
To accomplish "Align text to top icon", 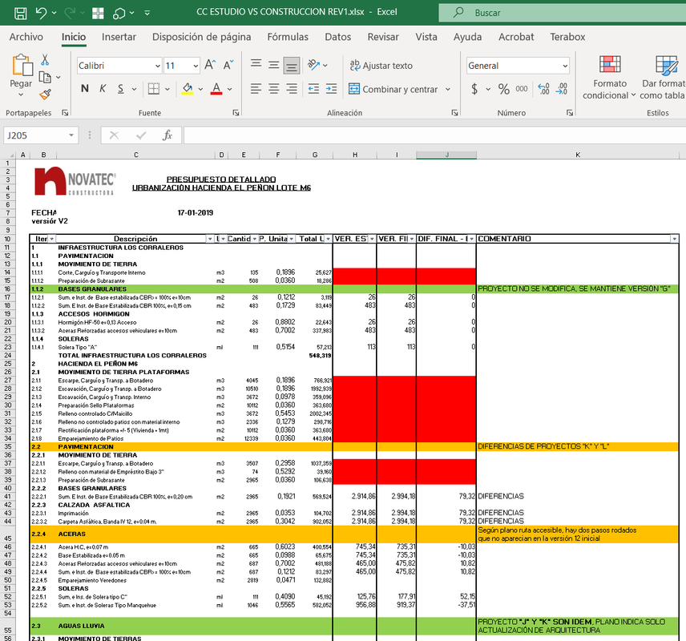I will tap(256, 65).
